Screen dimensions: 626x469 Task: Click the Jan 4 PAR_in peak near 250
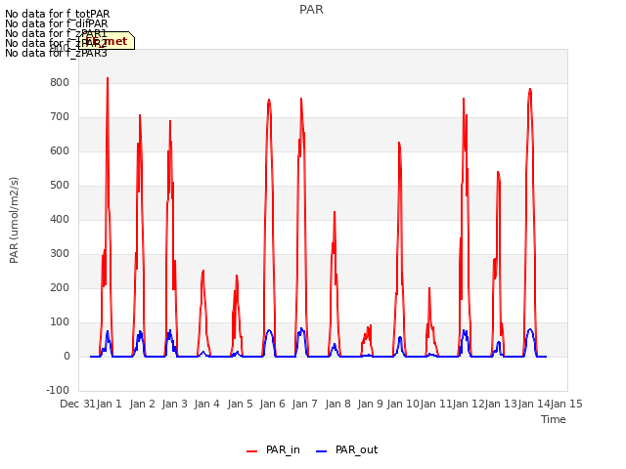[x=203, y=272]
